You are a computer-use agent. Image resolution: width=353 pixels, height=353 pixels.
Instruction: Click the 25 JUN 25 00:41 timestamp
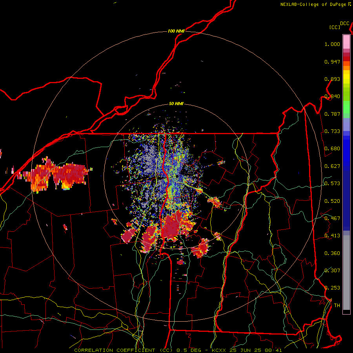coord(256,350)
